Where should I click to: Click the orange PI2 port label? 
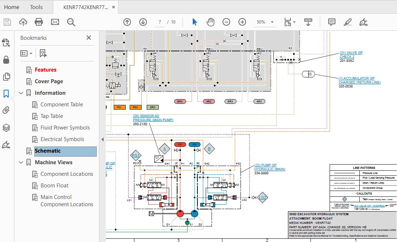[x=120, y=107]
